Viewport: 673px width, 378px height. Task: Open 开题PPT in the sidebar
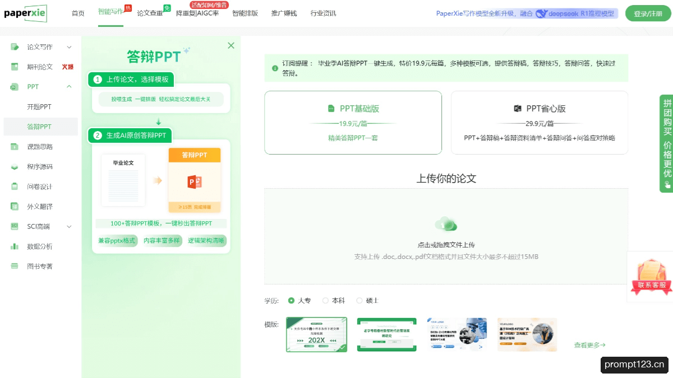[39, 107]
